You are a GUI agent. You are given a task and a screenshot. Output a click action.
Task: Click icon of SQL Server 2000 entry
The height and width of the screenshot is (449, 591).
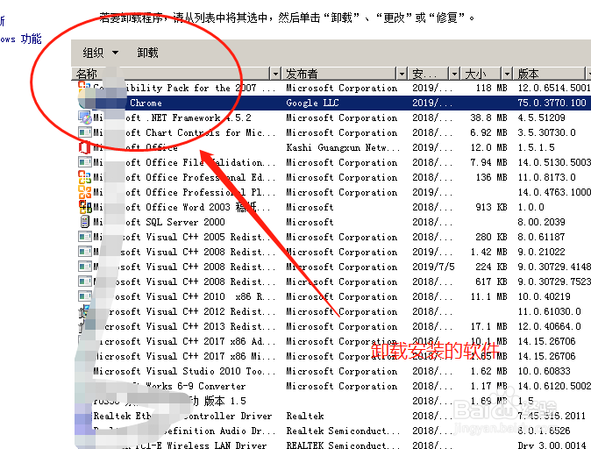point(85,222)
